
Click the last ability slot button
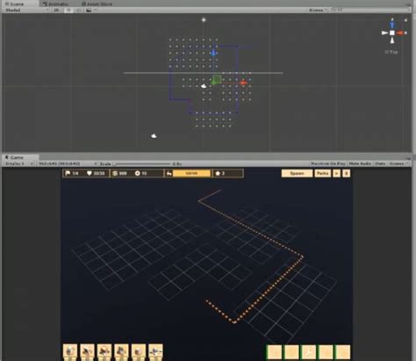point(342,352)
